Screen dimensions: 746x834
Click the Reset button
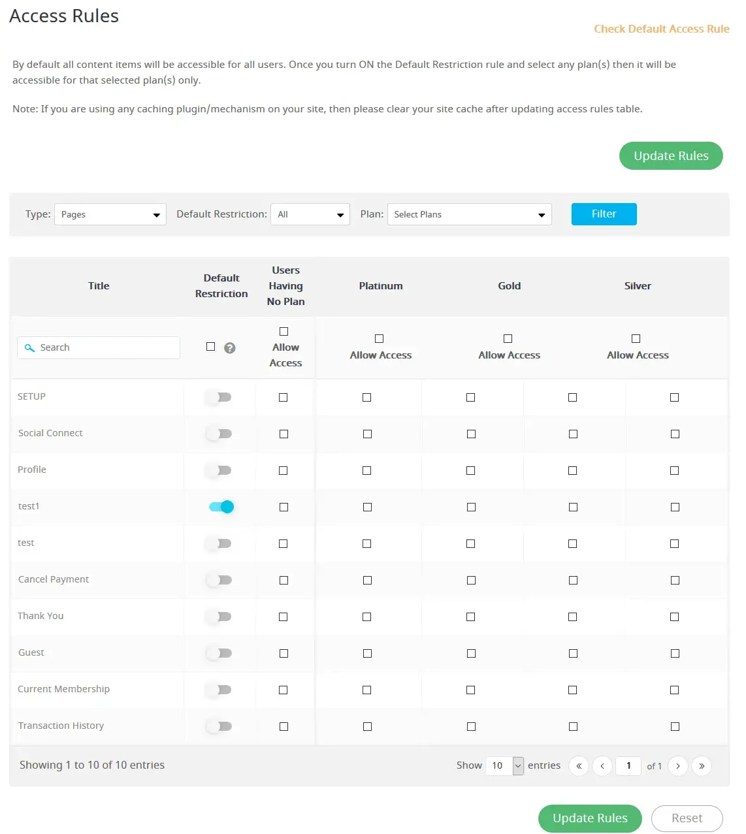687,818
